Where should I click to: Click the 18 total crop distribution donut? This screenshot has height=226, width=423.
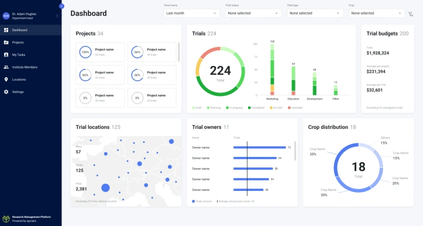coord(358,168)
